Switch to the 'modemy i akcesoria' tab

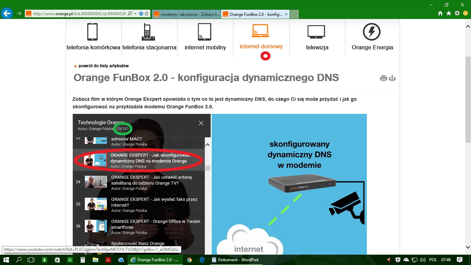[x=186, y=14]
